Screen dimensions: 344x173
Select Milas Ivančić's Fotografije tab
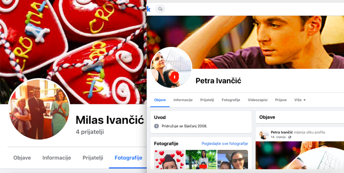pyautogui.click(x=128, y=158)
